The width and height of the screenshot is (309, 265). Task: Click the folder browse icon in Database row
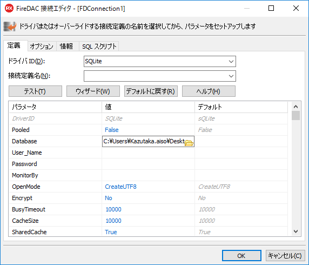(x=189, y=143)
